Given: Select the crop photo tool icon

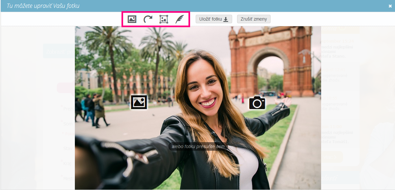Looking at the screenshot, I should pyautogui.click(x=164, y=19).
